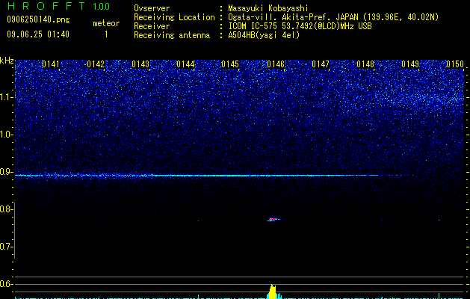Click the 1.0 kHz axis label
The height and width of the screenshot is (299, 470).
point(6,135)
